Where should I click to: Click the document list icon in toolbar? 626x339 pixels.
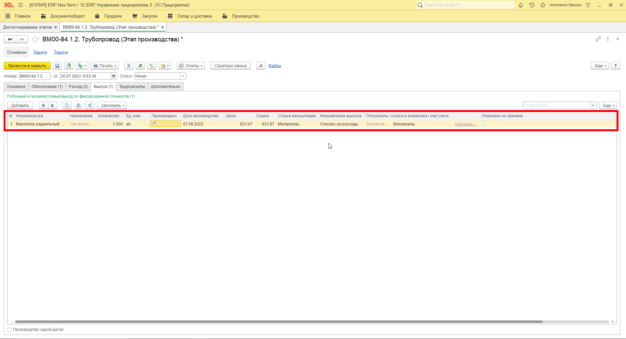pos(129,66)
